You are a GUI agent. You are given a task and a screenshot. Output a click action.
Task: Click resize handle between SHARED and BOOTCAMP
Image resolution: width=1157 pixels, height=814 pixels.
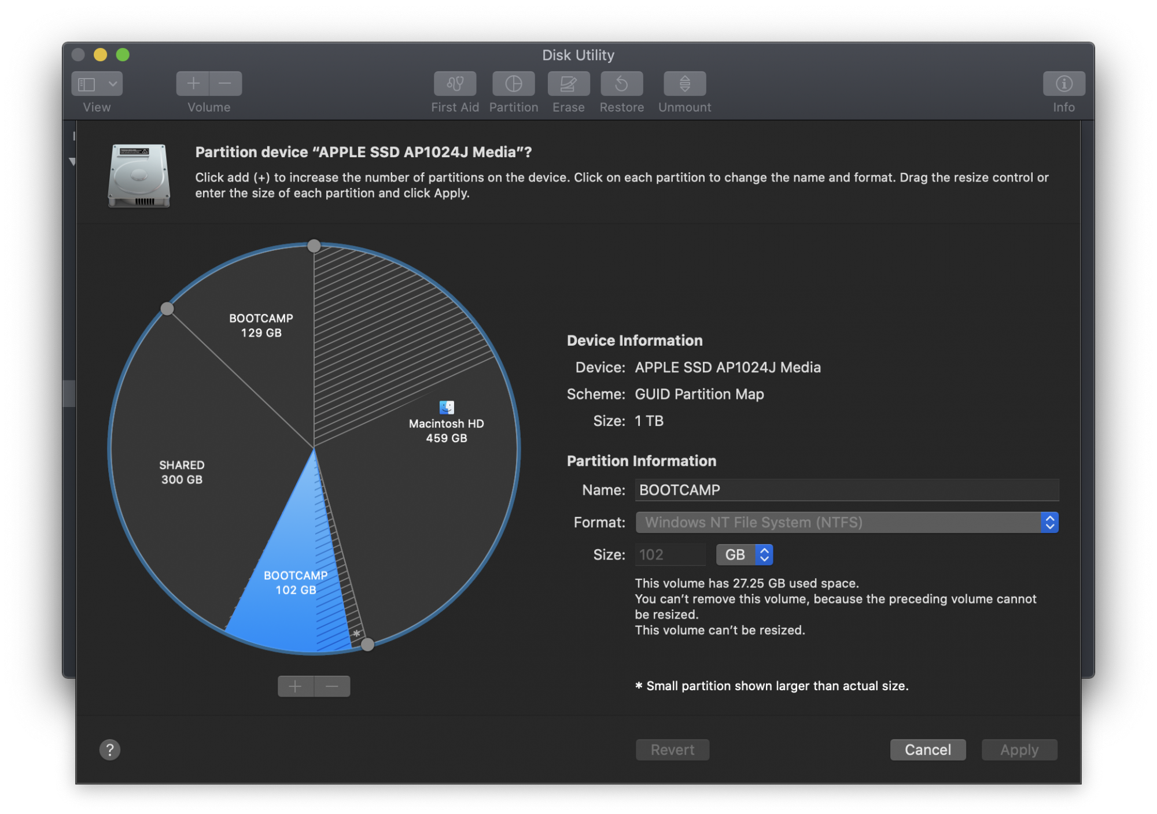[167, 309]
